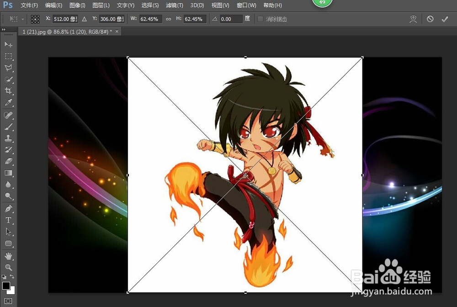Select the Move tool
The width and height of the screenshot is (457, 307).
tap(8, 44)
